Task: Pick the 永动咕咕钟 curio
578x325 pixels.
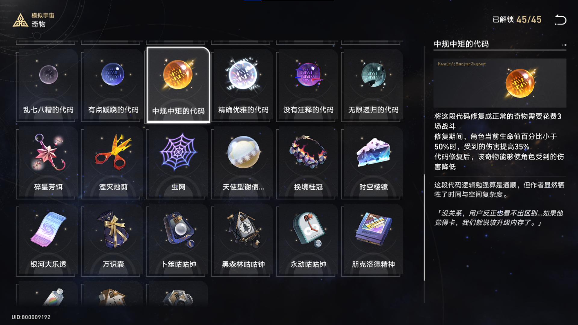Action: click(x=308, y=240)
